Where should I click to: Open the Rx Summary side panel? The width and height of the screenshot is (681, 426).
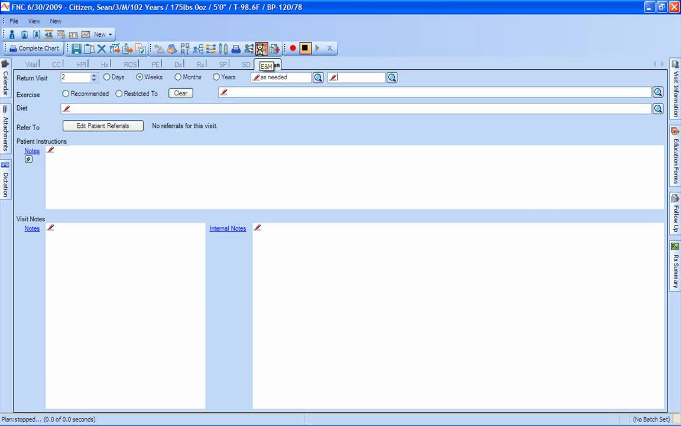tap(675, 266)
